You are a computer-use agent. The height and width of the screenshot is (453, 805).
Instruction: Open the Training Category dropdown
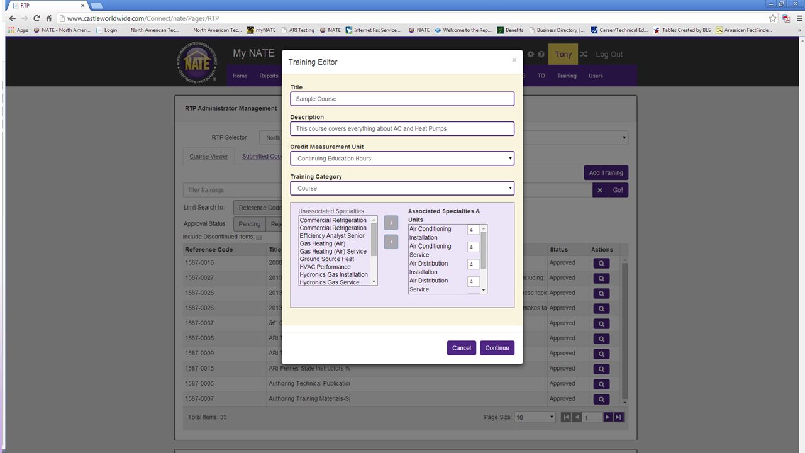point(402,188)
